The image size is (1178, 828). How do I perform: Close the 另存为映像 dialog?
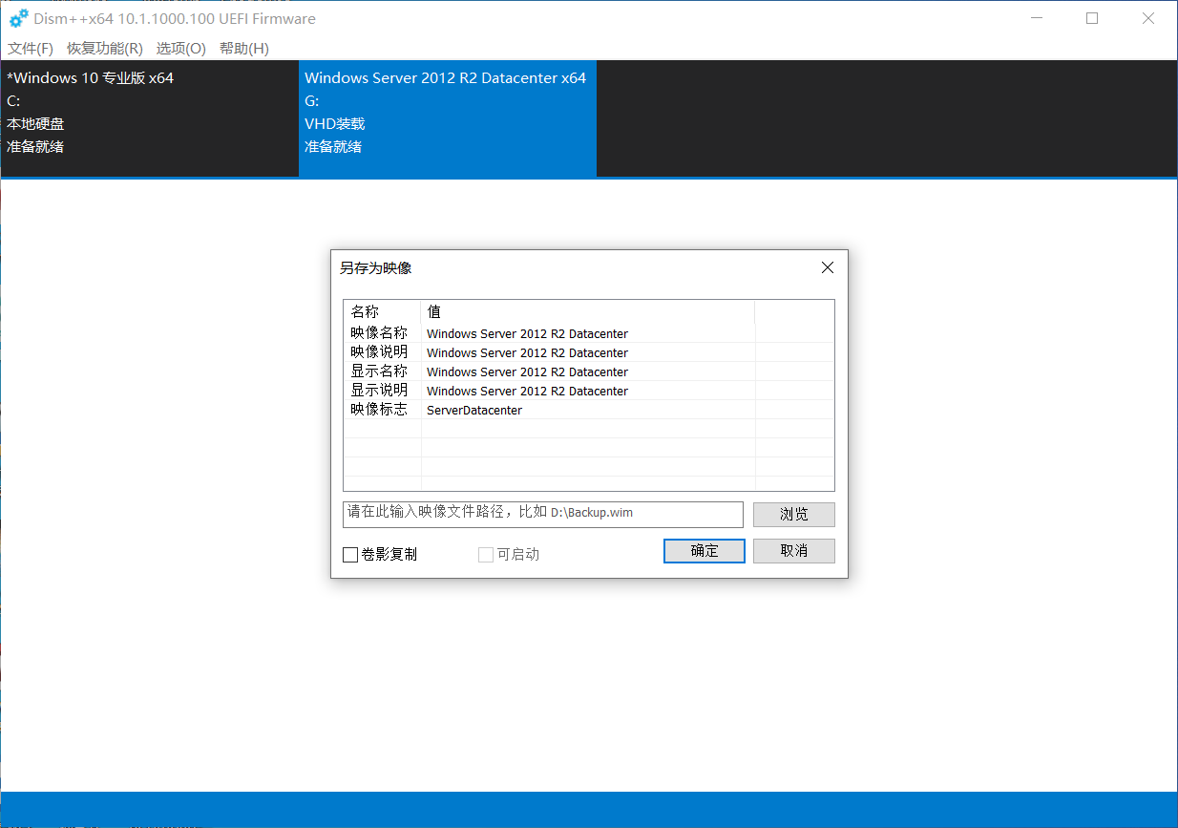[827, 268]
